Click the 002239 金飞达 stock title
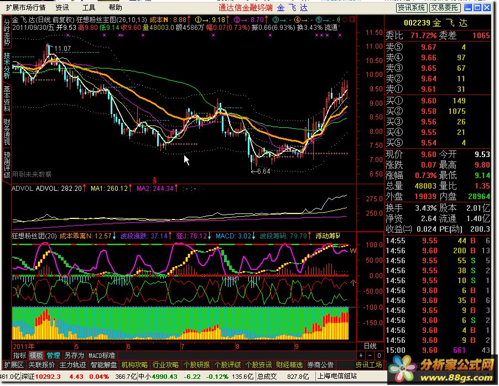Image resolution: width=499 pixels, height=386 pixels. tap(435, 23)
